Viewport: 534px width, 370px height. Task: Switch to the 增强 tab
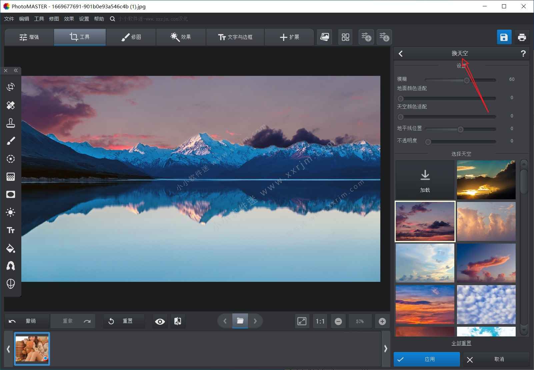(x=29, y=37)
